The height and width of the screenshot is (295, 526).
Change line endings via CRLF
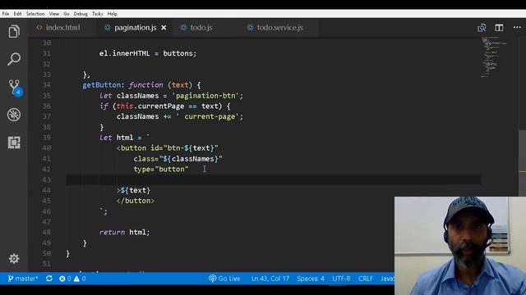click(x=366, y=279)
